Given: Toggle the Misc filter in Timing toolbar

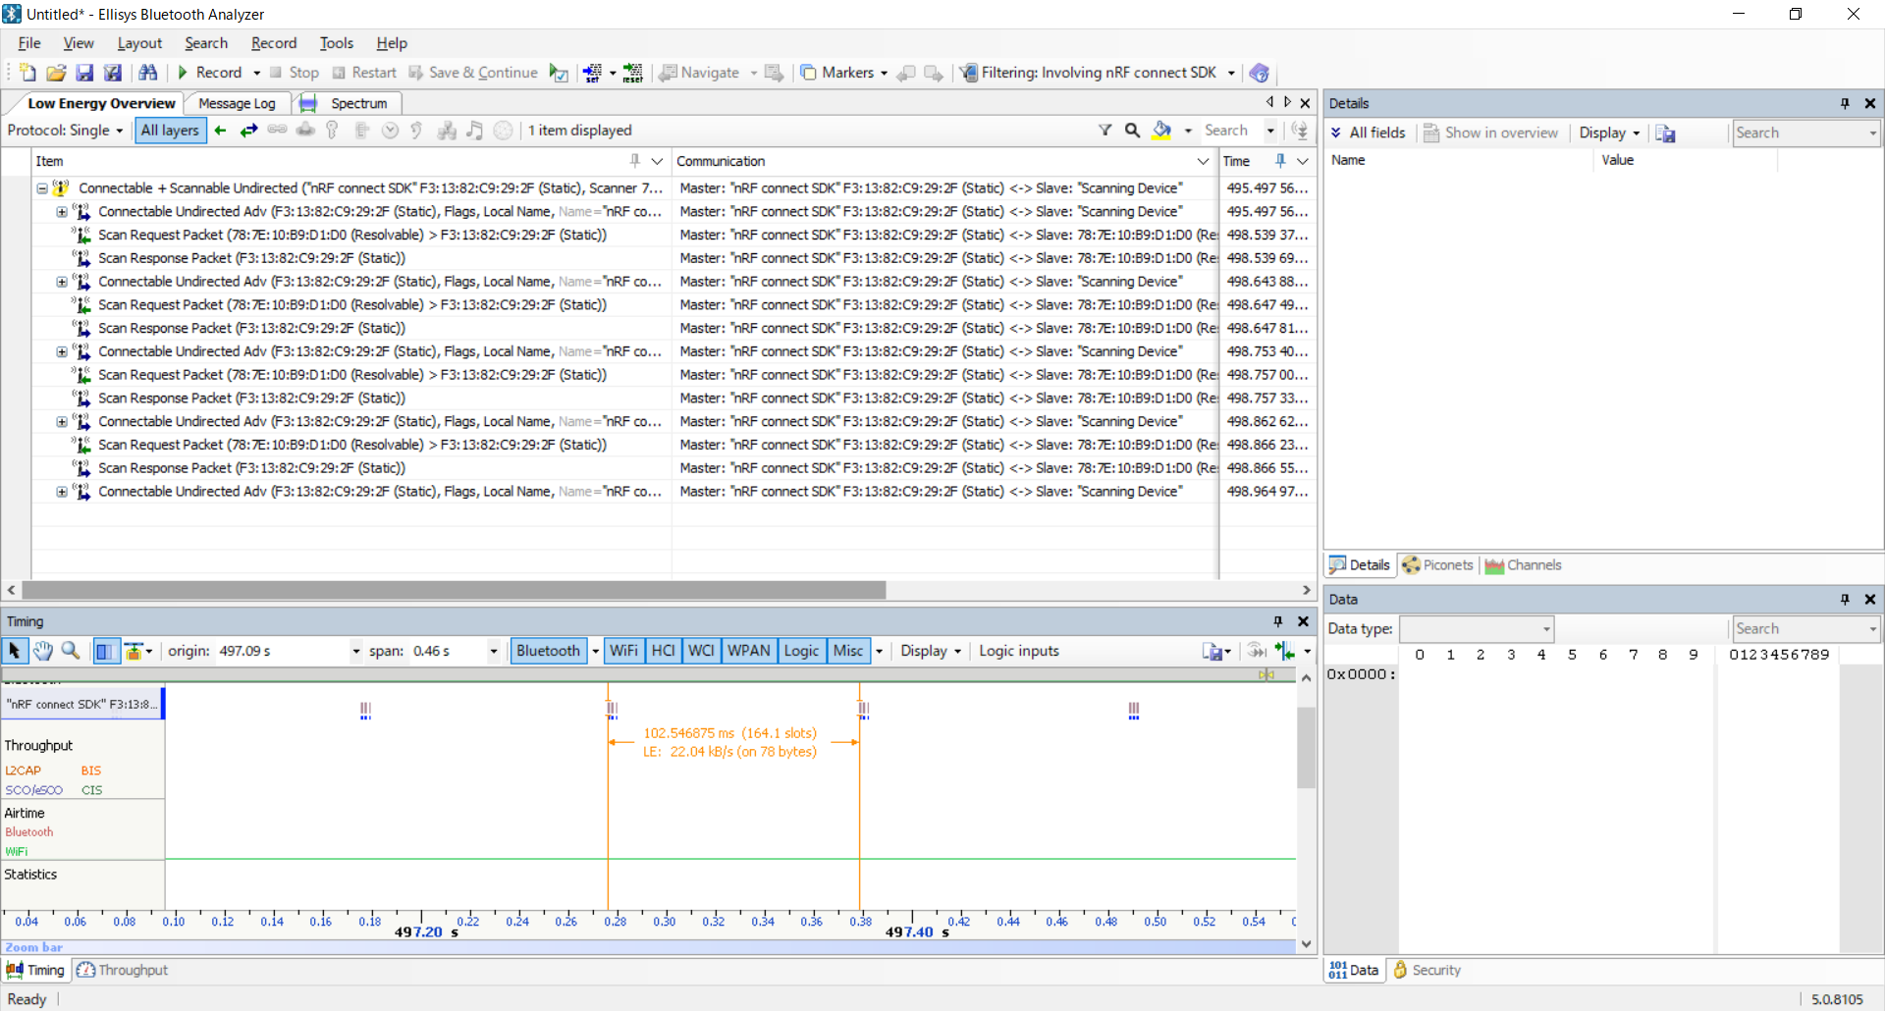Looking at the screenshot, I should point(848,651).
